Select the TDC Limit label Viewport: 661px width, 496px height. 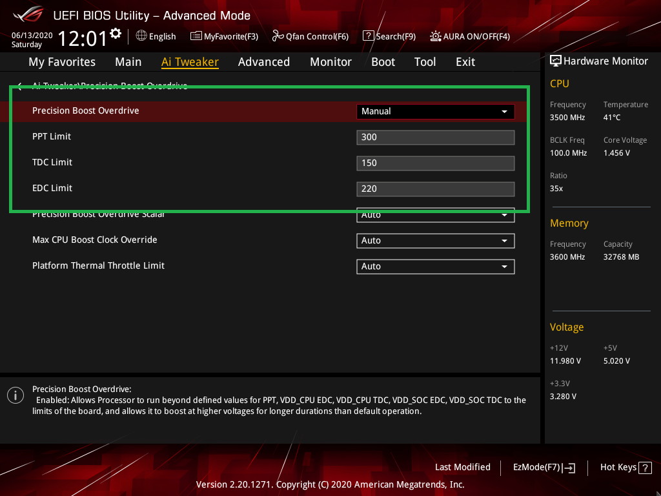52,162
